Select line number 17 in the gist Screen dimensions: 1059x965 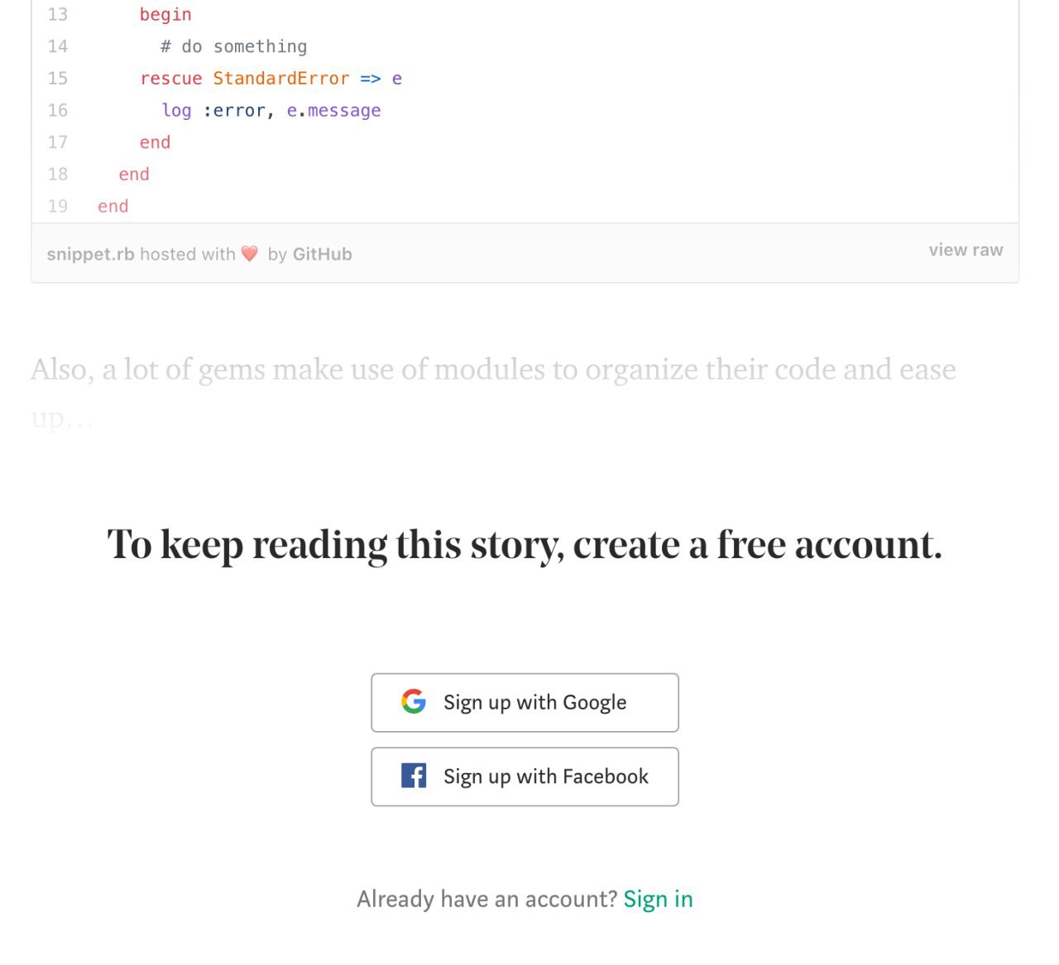(58, 142)
